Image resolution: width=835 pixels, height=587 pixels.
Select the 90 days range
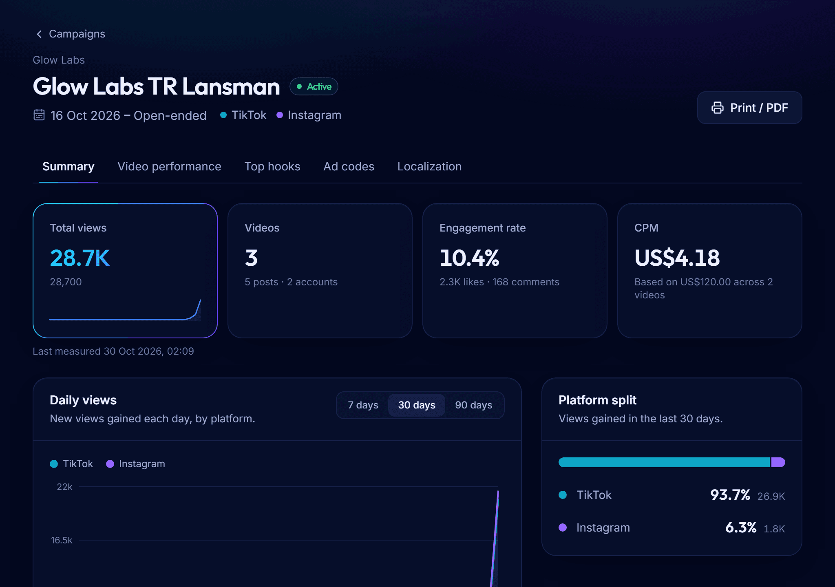coord(474,405)
